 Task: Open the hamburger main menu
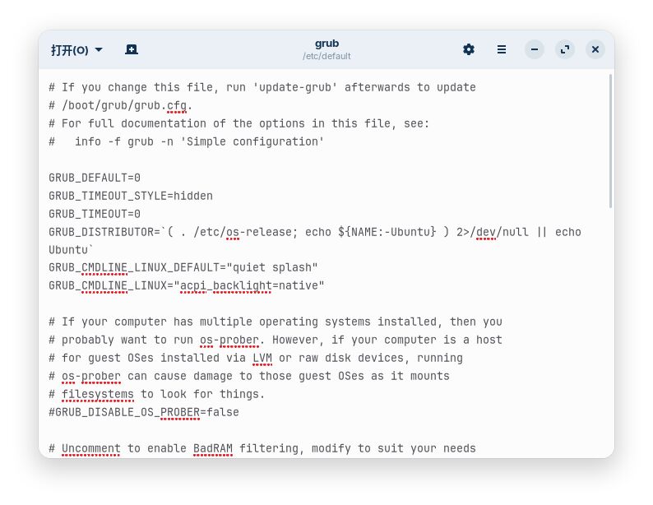tap(502, 50)
